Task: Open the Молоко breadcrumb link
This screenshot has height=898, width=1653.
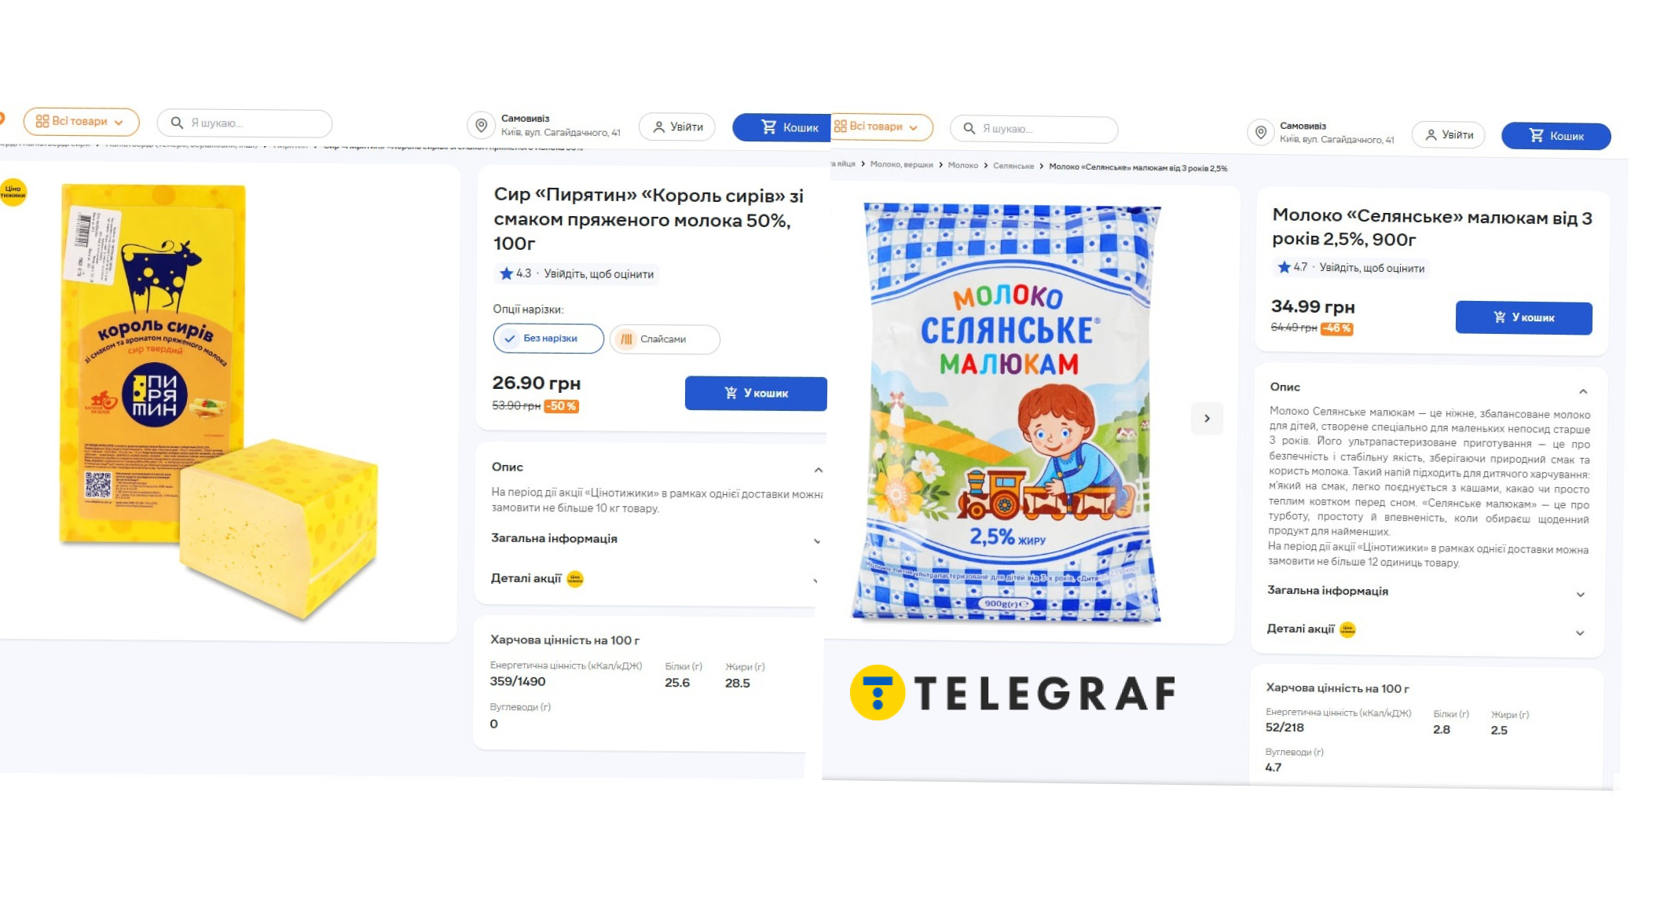Action: pos(962,165)
